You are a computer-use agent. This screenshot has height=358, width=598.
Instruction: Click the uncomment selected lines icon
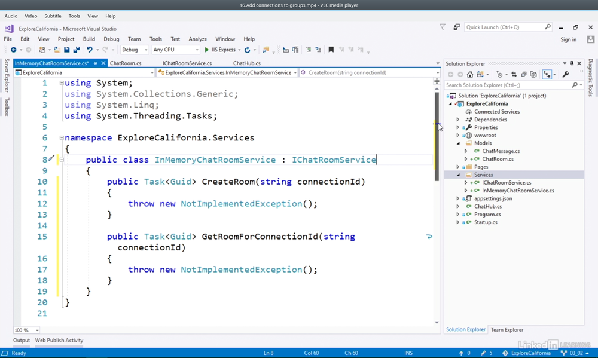pos(318,50)
